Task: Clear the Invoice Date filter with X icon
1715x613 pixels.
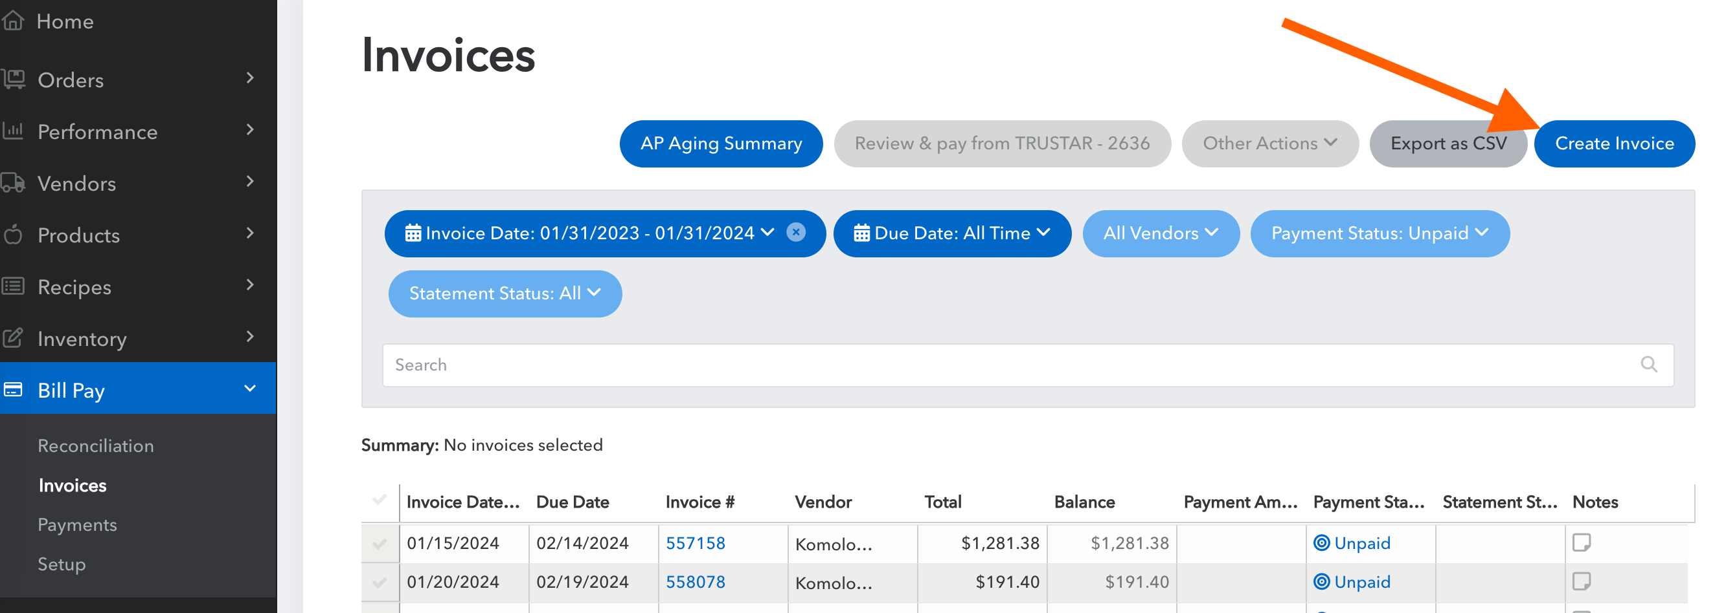Action: click(795, 232)
